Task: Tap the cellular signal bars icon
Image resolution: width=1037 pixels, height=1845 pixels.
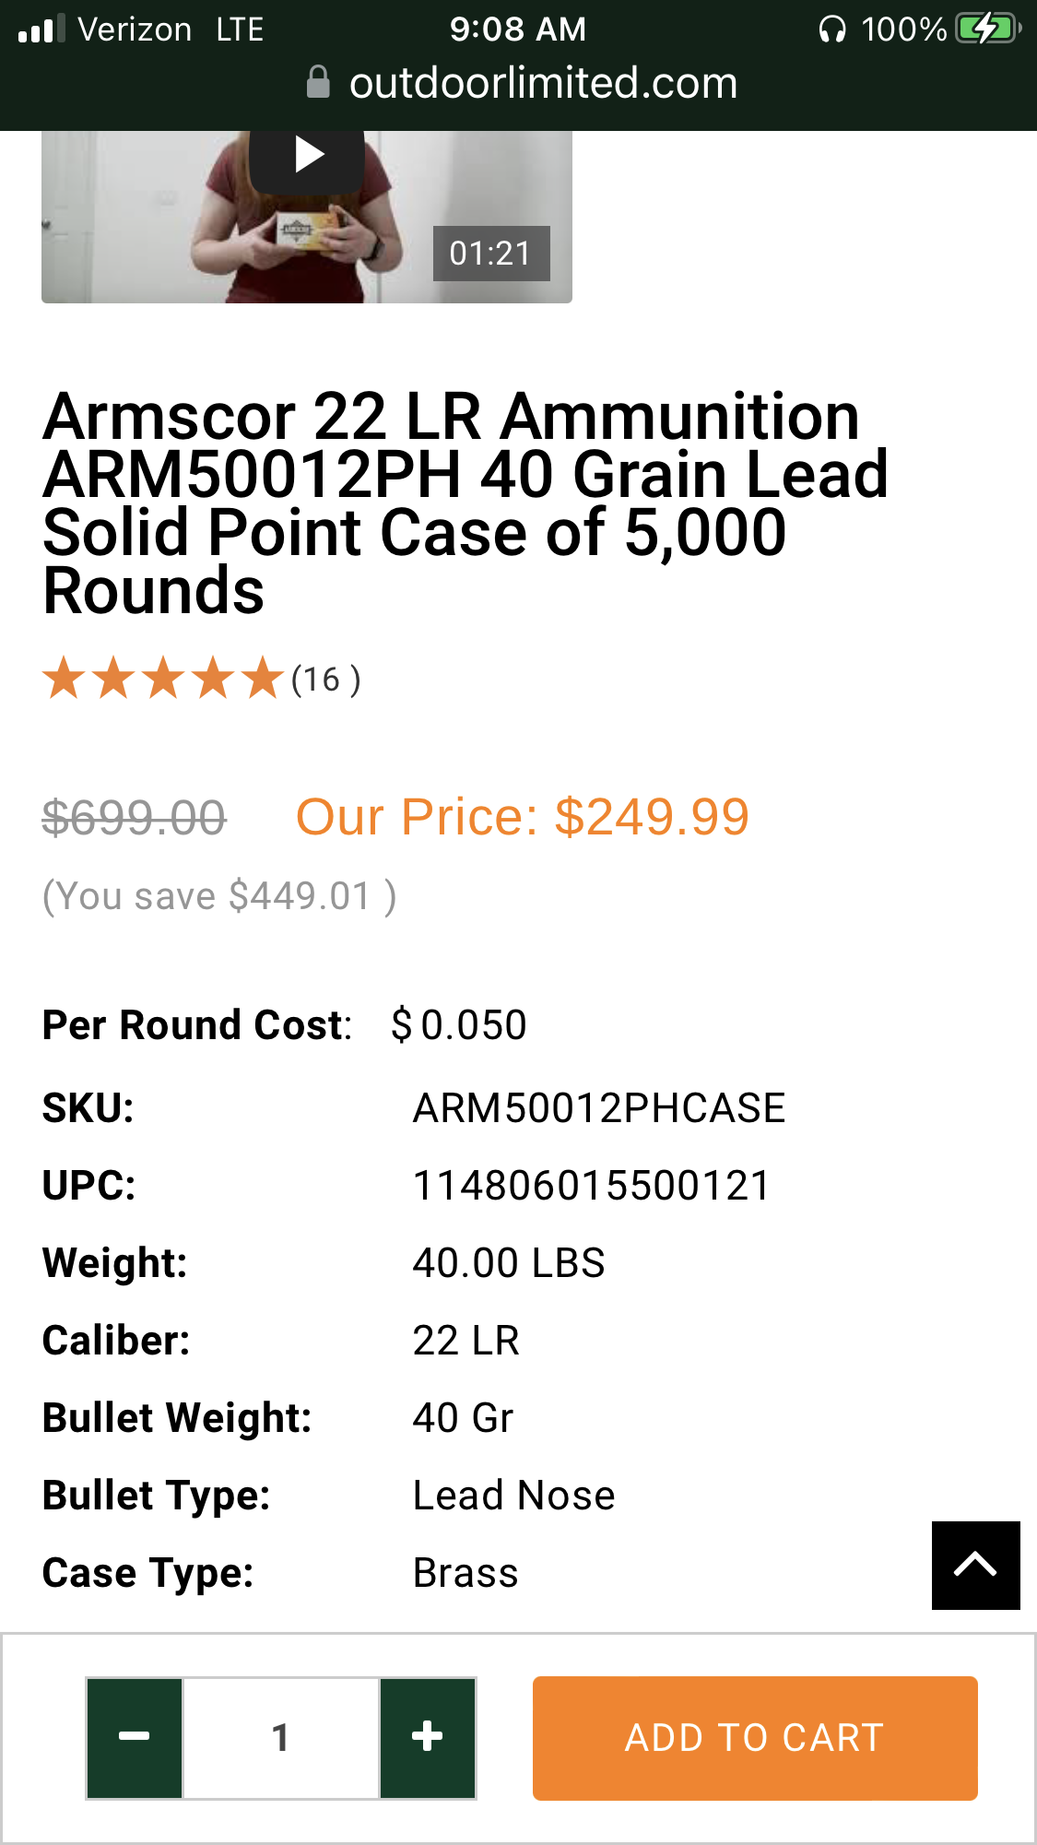Action: pyautogui.click(x=41, y=29)
